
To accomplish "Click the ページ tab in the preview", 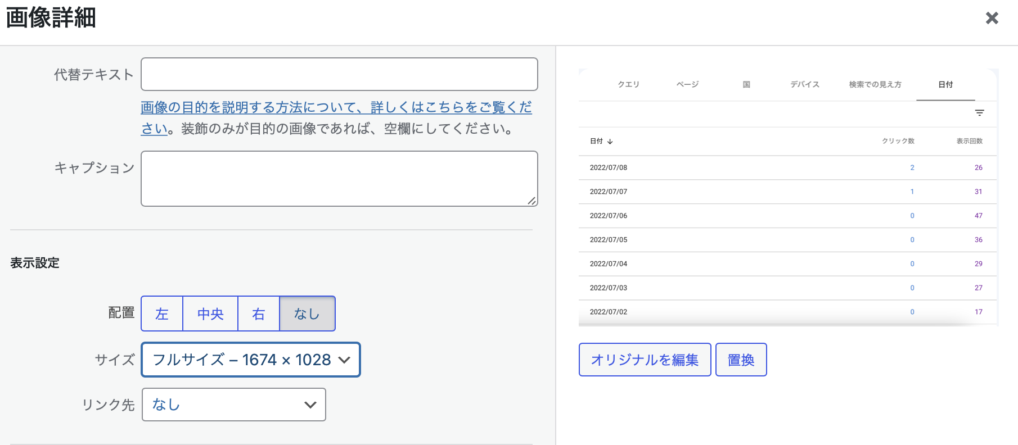I will tap(687, 84).
